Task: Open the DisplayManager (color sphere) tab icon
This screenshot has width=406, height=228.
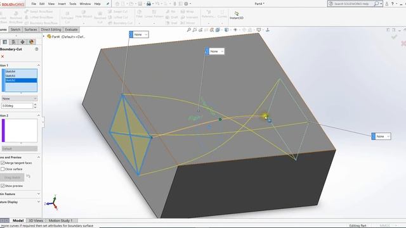Action: (x=31, y=42)
